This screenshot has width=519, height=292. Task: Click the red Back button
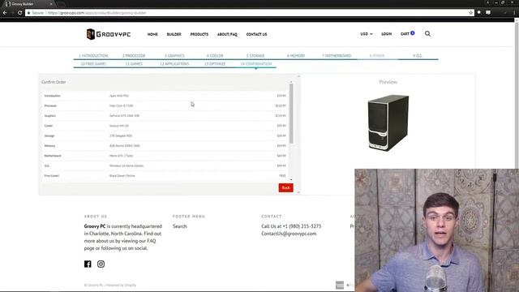point(286,187)
